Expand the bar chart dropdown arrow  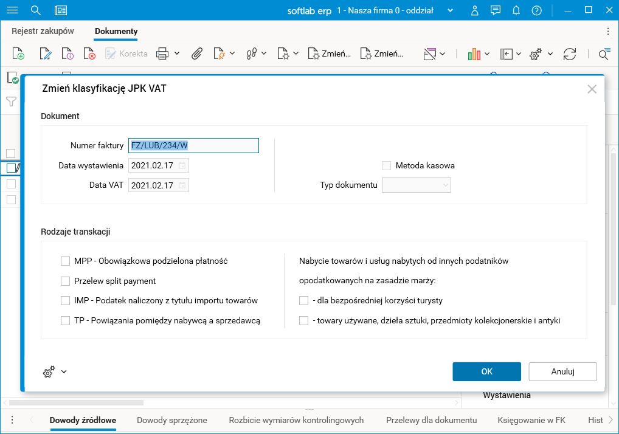487,54
